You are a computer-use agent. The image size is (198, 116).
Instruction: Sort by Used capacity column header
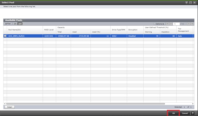pos(81,32)
